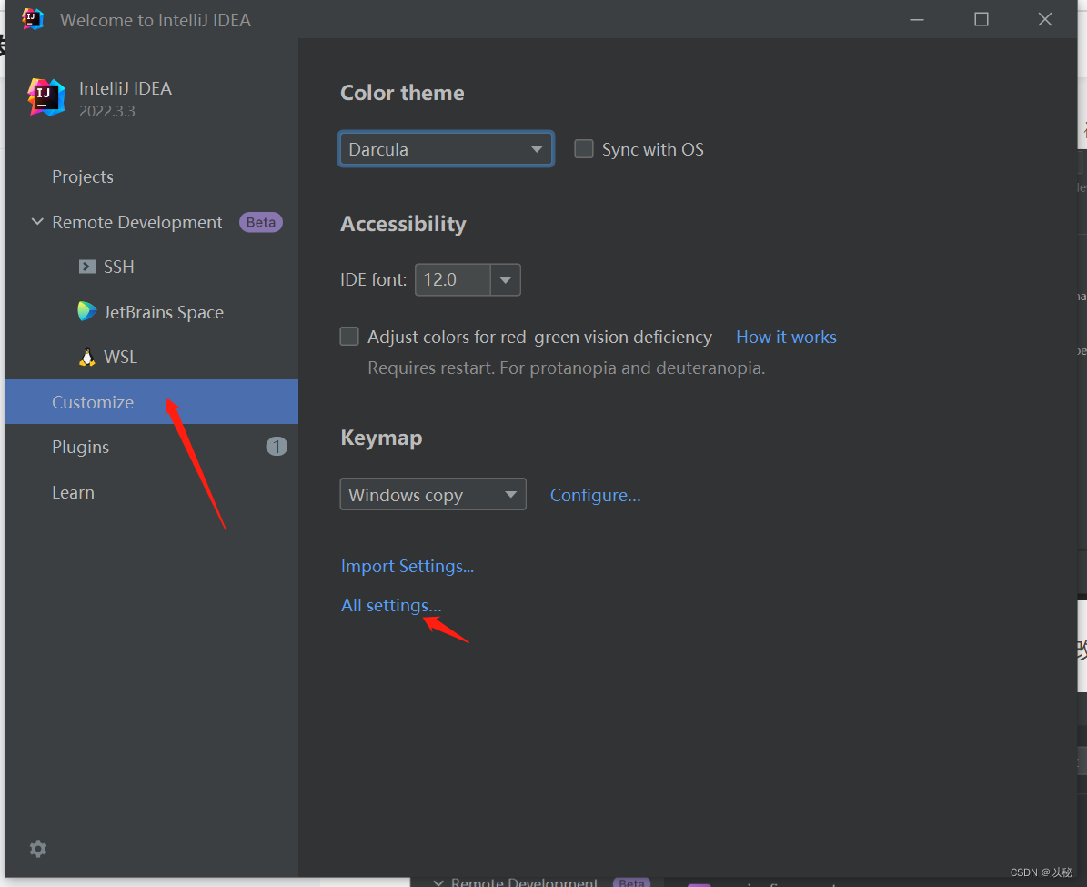This screenshot has width=1087, height=887.
Task: Minimize the Welcome to IntelliJ IDEA window
Action: point(917,19)
